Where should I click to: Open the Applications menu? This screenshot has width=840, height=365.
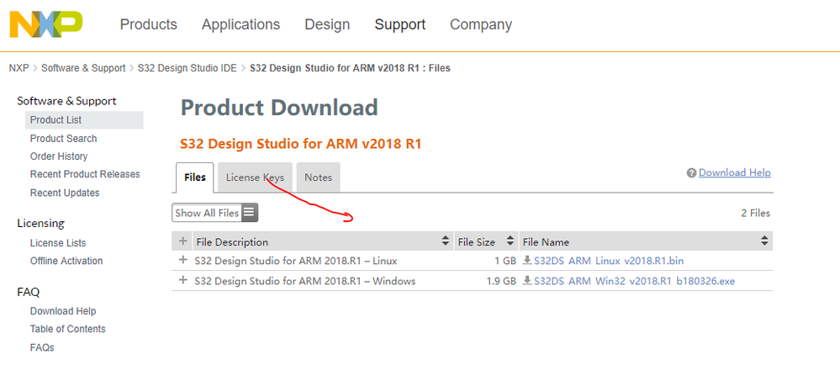(x=240, y=24)
